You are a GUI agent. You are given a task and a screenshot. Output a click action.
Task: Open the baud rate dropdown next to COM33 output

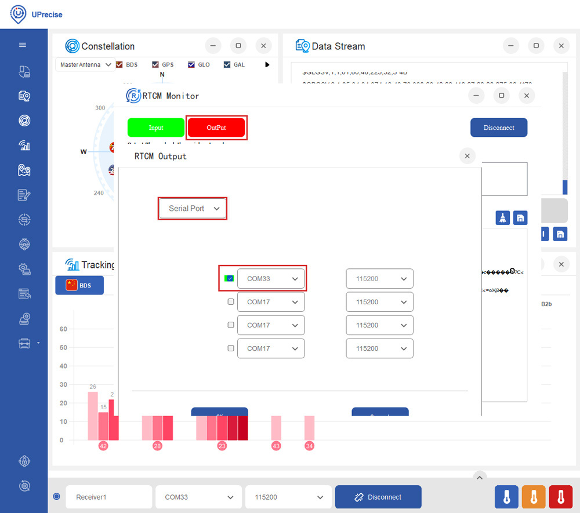379,279
